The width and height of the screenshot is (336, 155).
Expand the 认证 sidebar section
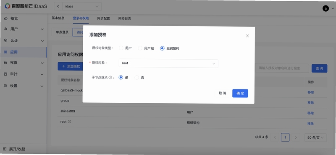(42, 41)
